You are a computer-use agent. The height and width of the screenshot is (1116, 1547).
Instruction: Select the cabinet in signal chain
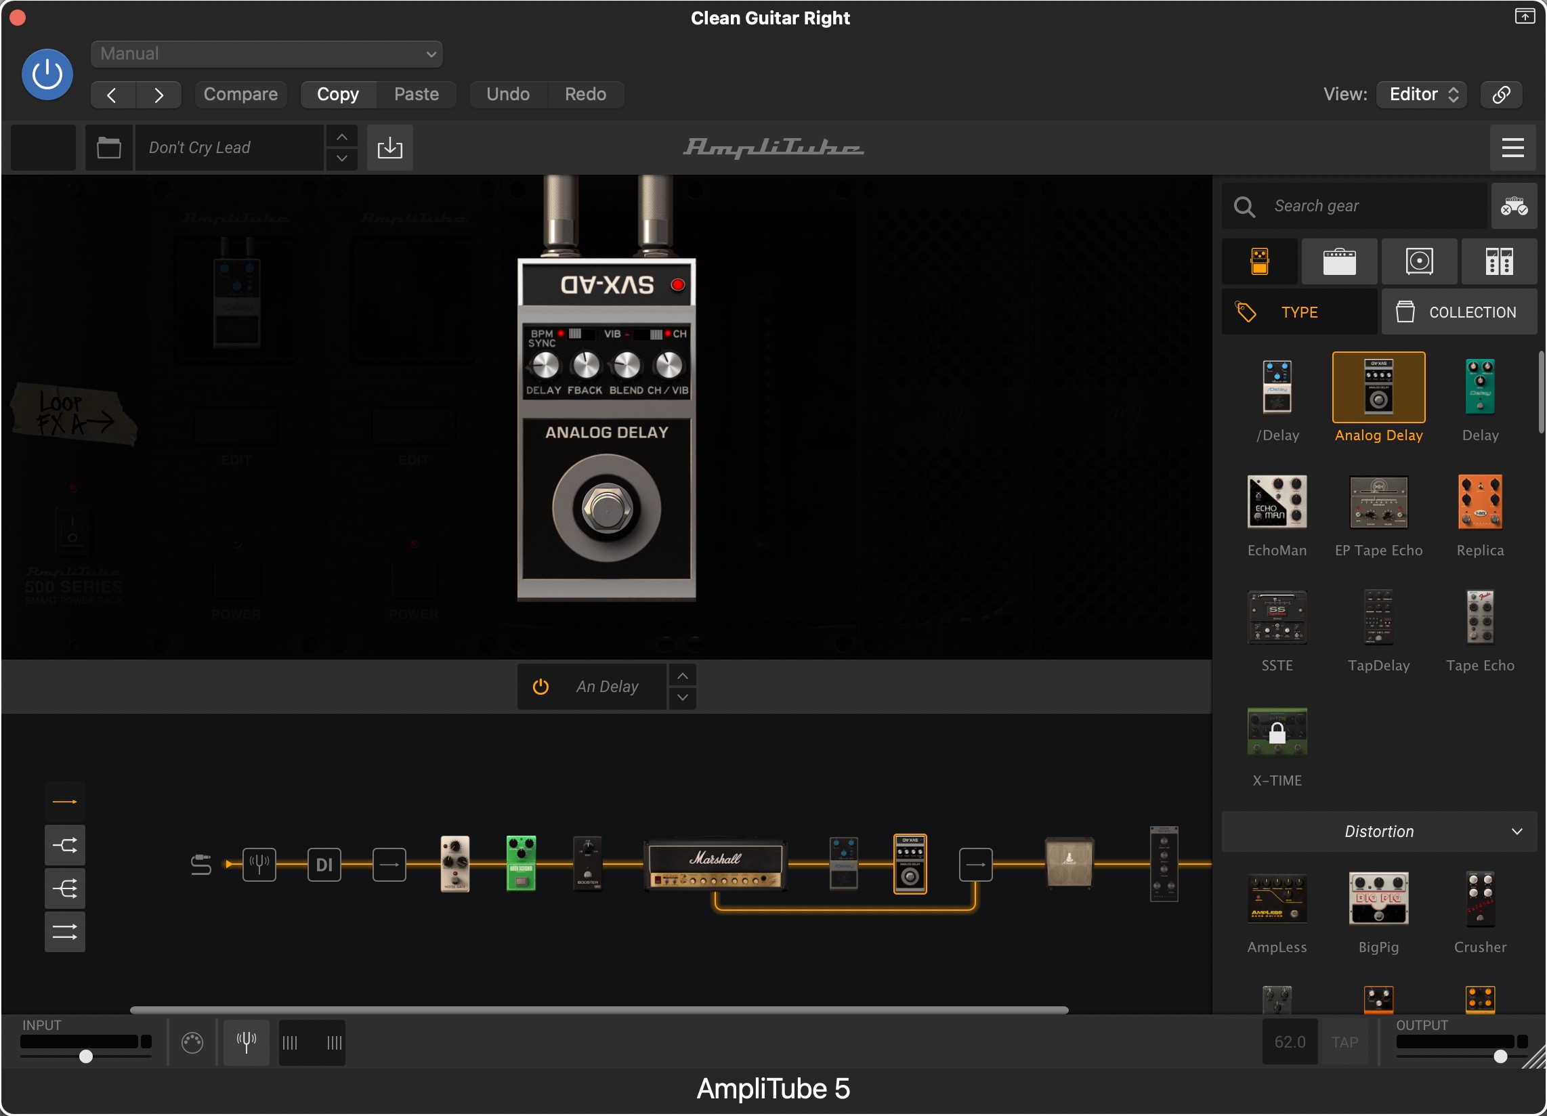pos(1069,863)
